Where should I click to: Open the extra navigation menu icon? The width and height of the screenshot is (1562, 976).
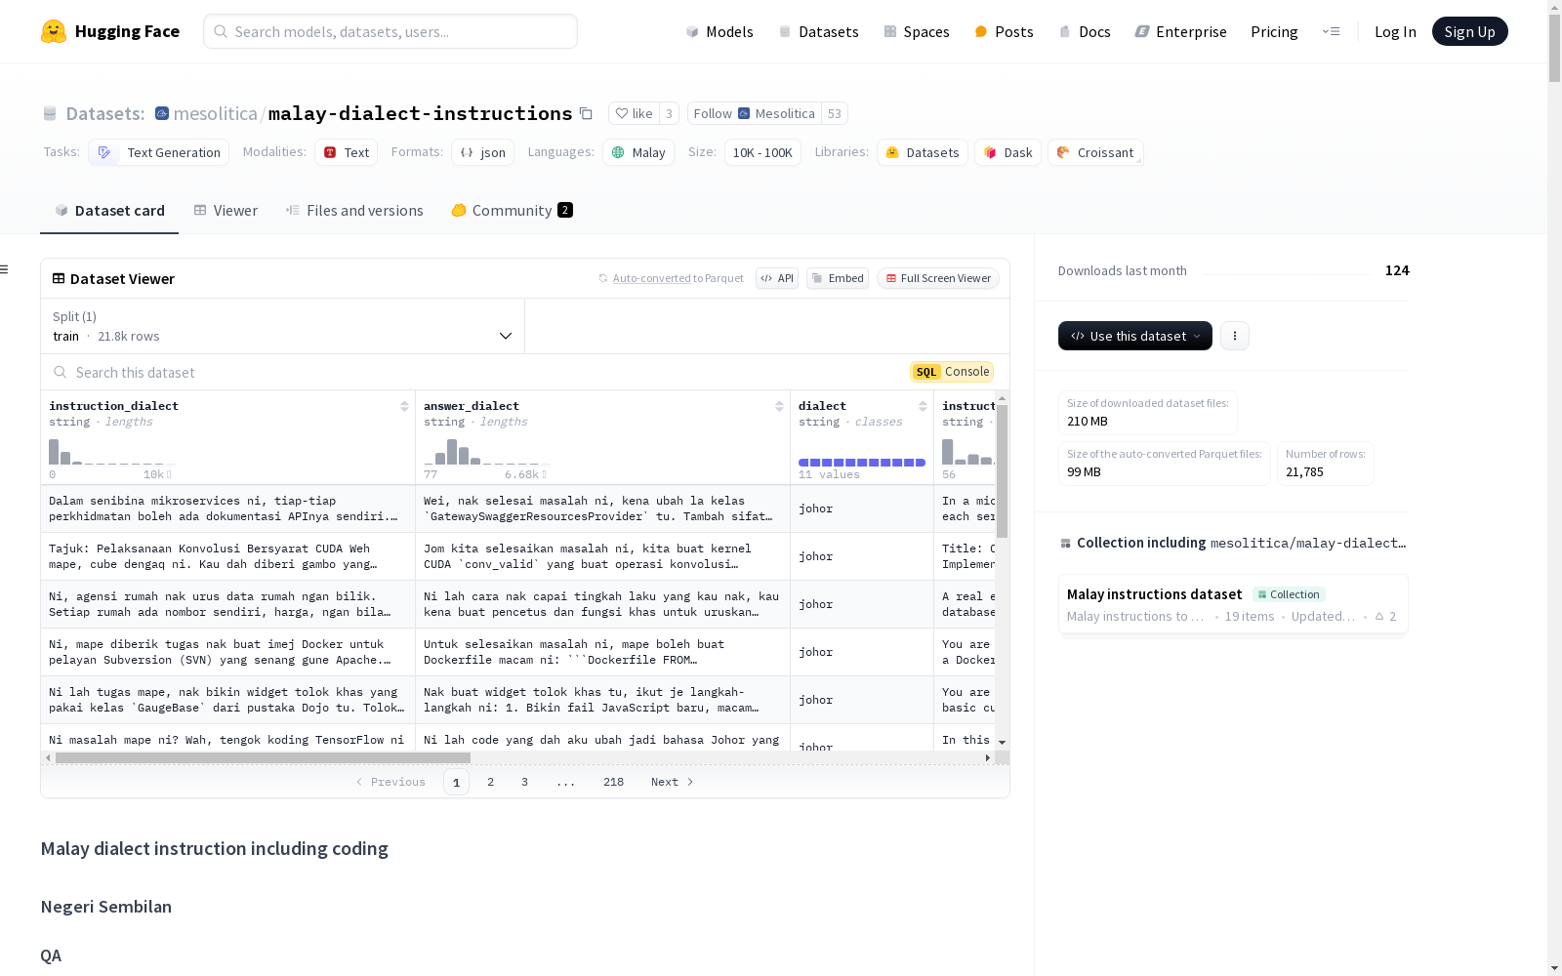[1331, 31]
